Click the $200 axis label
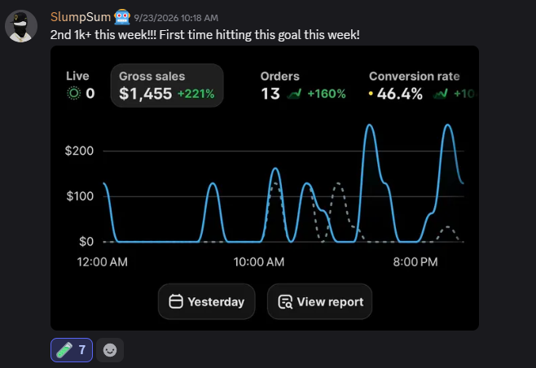This screenshot has height=368, width=536. (x=79, y=151)
